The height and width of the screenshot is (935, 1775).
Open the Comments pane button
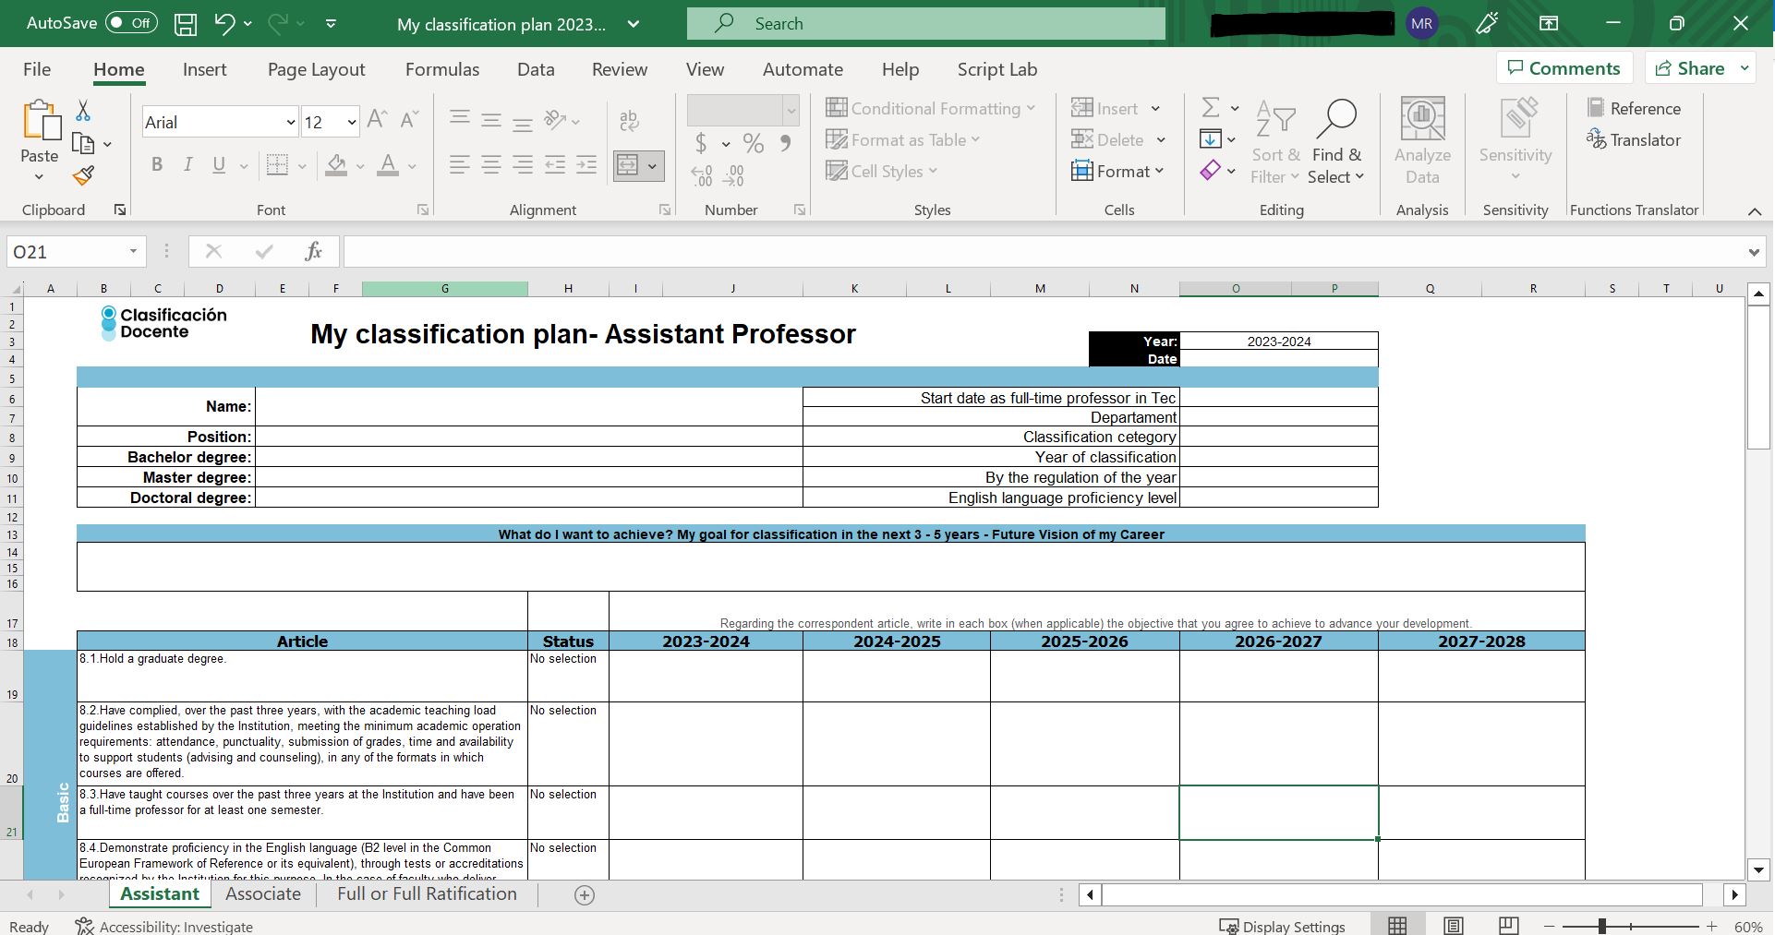(1564, 68)
